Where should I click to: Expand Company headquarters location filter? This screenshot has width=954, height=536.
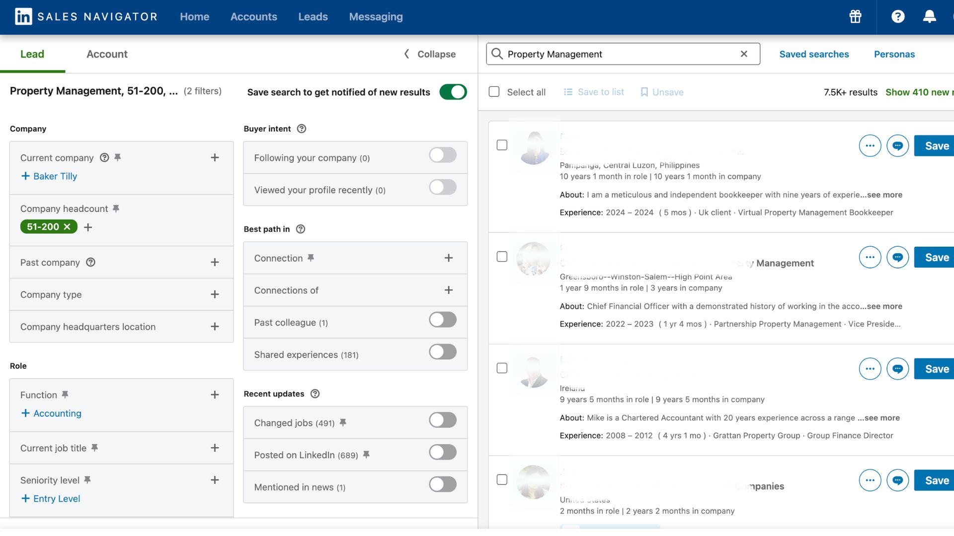click(215, 327)
